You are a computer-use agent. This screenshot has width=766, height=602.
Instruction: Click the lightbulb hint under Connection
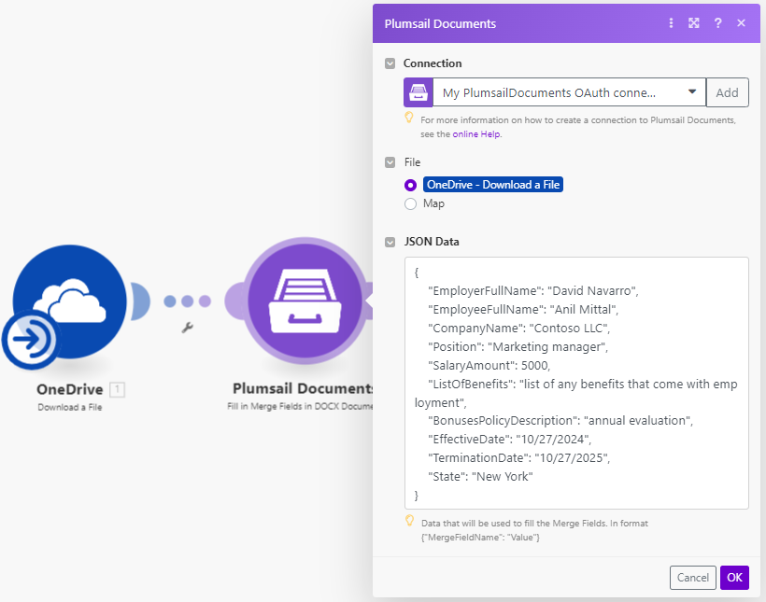[x=409, y=118]
